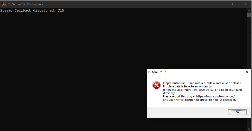
Task: Click the red error icon in dialog
Action: coord(157,85)
